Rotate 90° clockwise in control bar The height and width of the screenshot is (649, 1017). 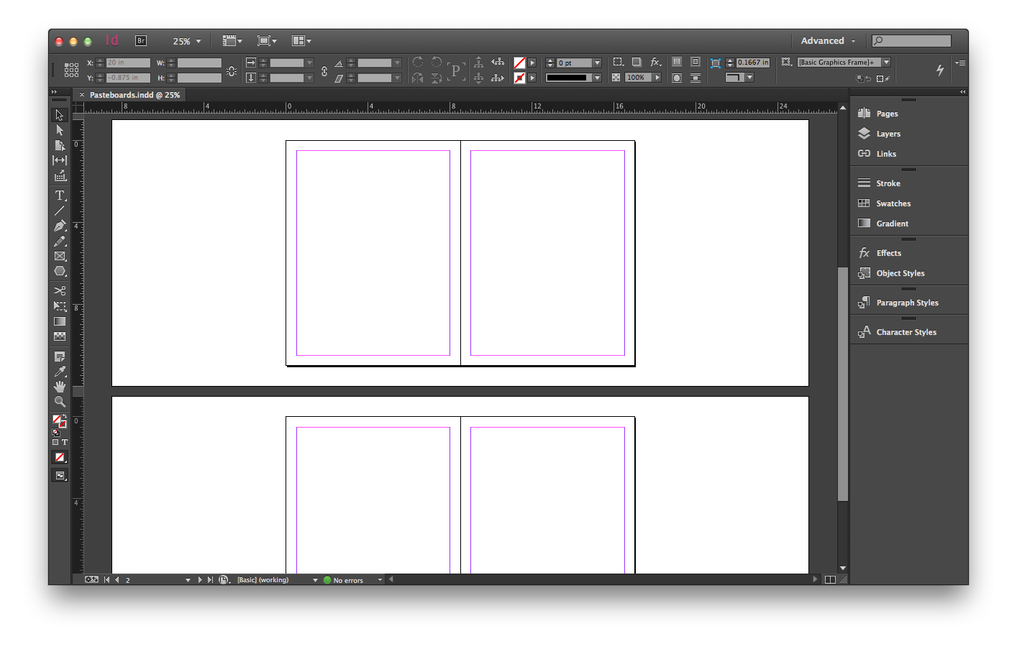418,63
